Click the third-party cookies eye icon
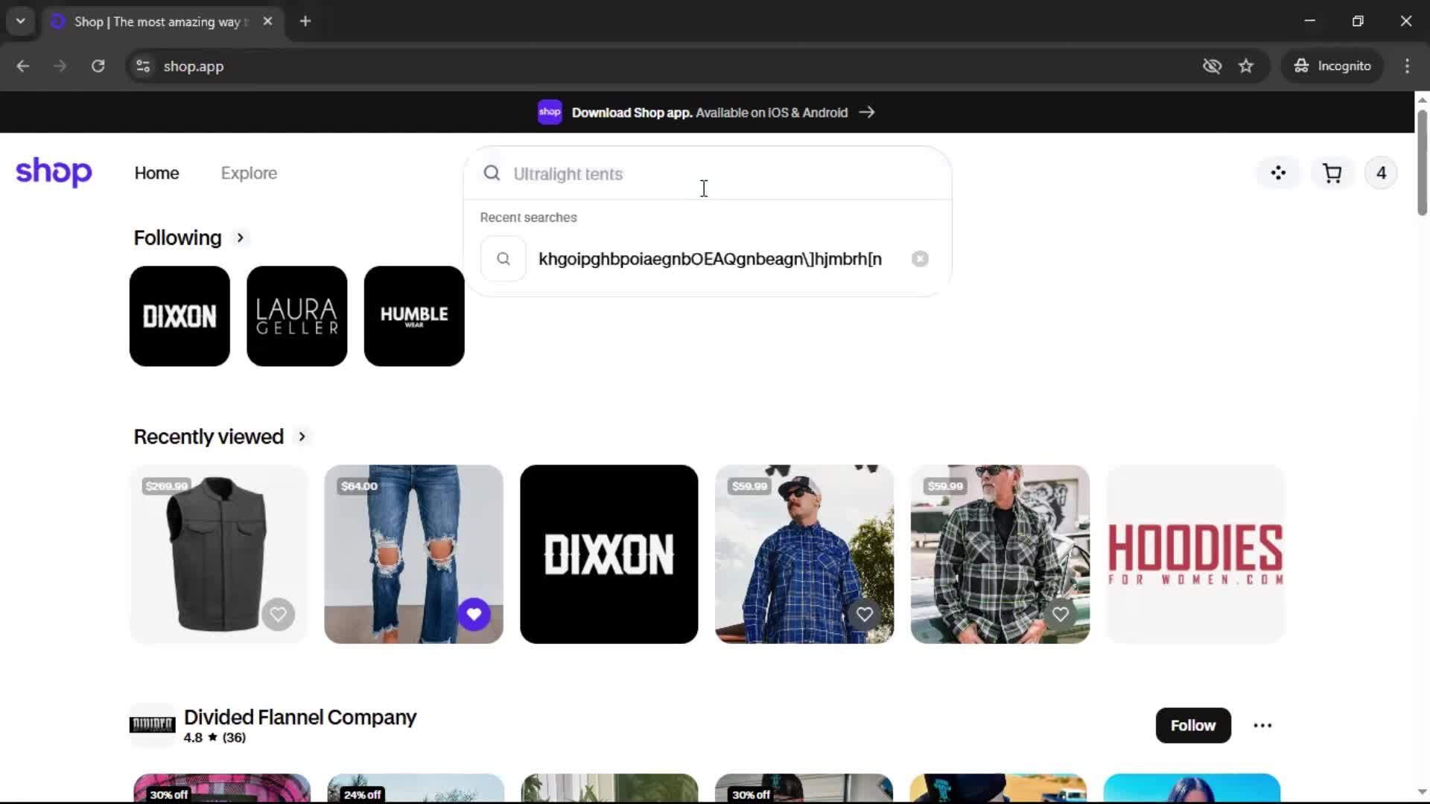1430x804 pixels. [1212, 66]
